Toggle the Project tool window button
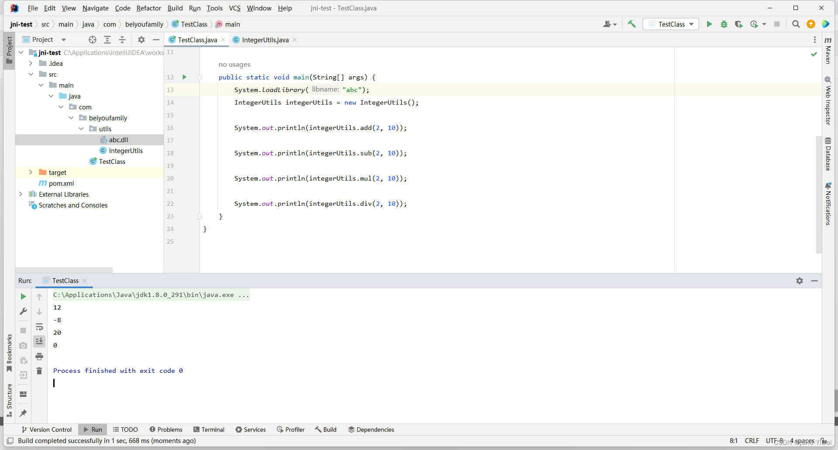 tap(9, 50)
